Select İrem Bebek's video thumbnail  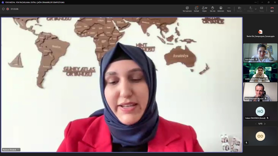[260, 53]
